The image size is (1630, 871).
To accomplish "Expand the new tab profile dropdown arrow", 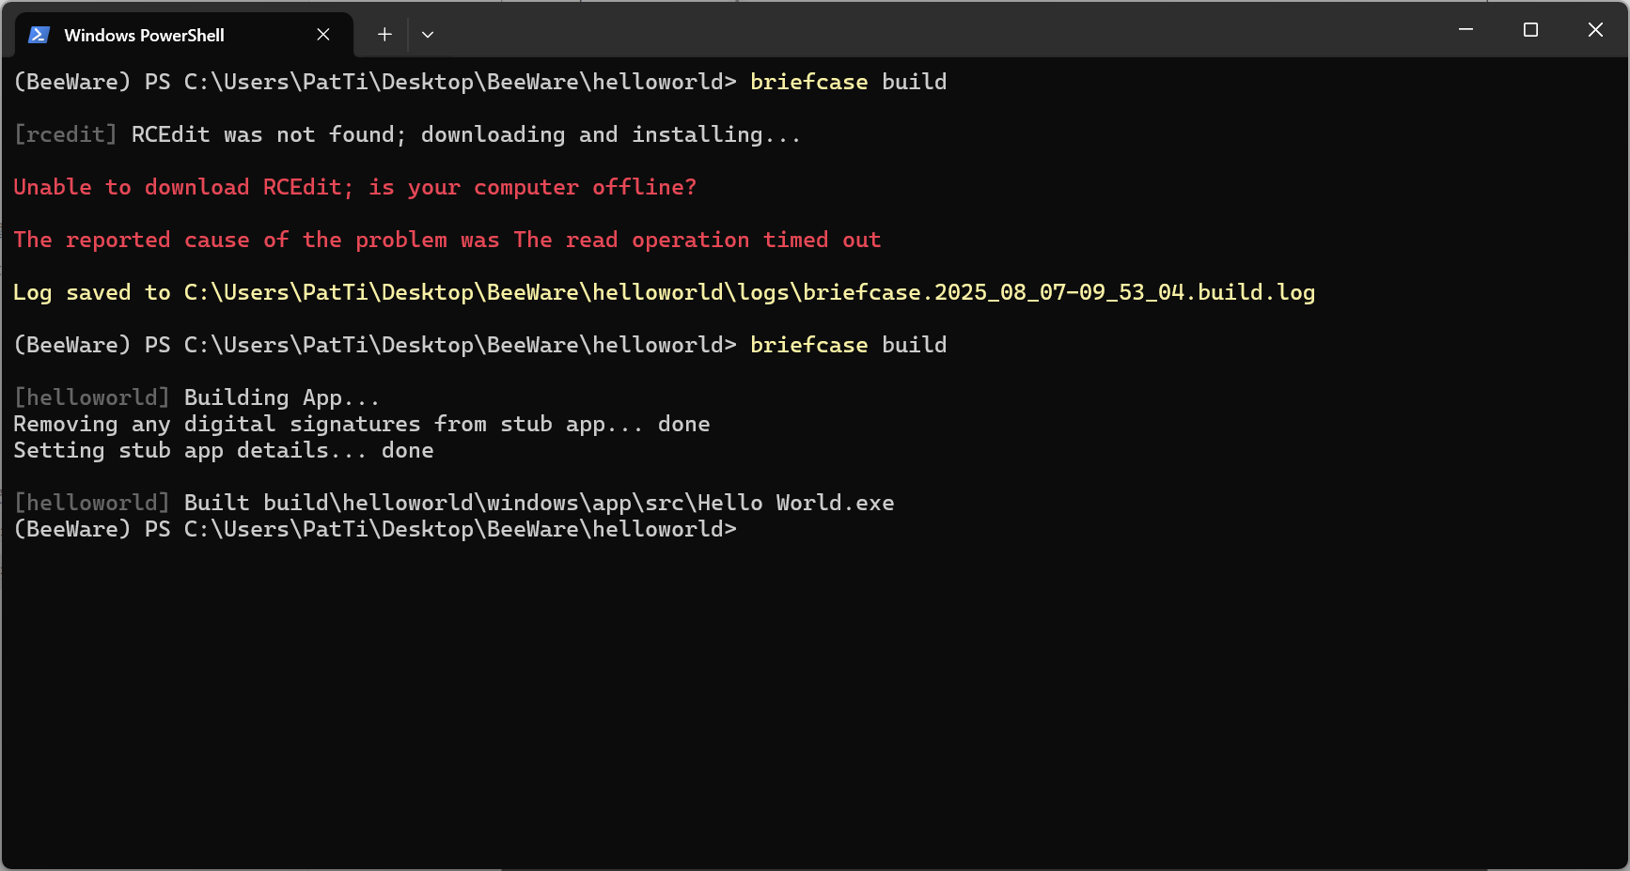I will click(428, 35).
